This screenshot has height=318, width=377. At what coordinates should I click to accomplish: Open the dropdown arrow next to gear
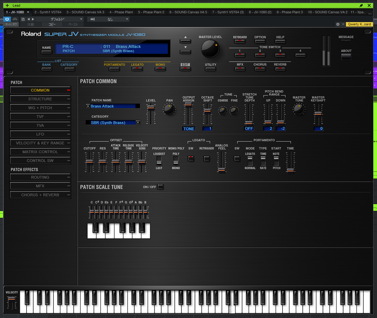point(343,24)
